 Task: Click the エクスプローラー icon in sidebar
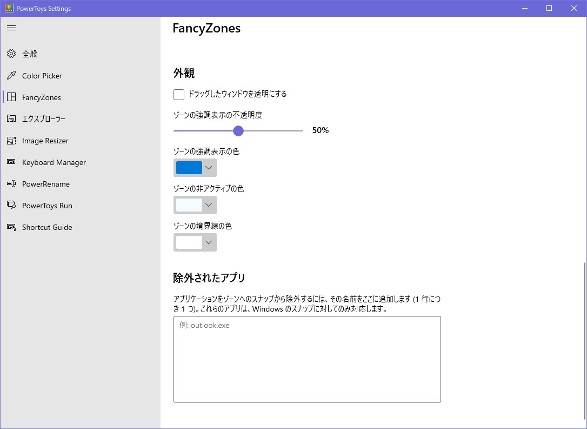11,119
